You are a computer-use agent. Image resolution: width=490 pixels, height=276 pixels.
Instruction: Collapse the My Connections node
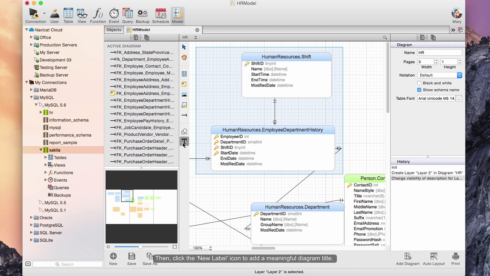[27, 82]
